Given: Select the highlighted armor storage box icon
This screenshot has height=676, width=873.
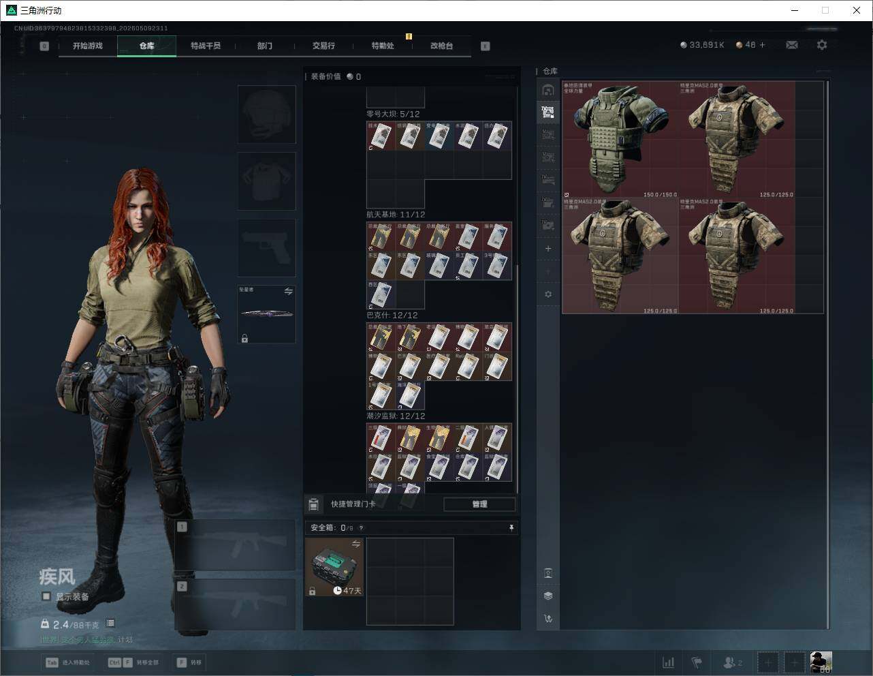Looking at the screenshot, I should click(548, 112).
